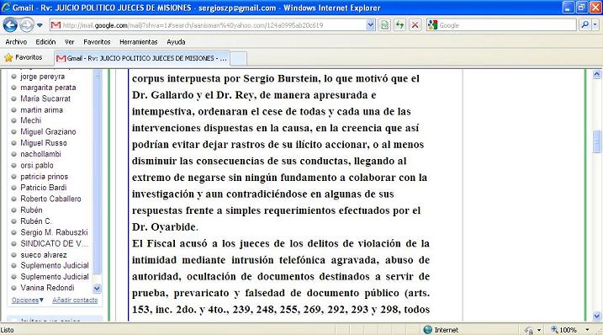The image size is (603, 335).
Task: Click the browser Forward arrow button
Action: tap(27, 25)
